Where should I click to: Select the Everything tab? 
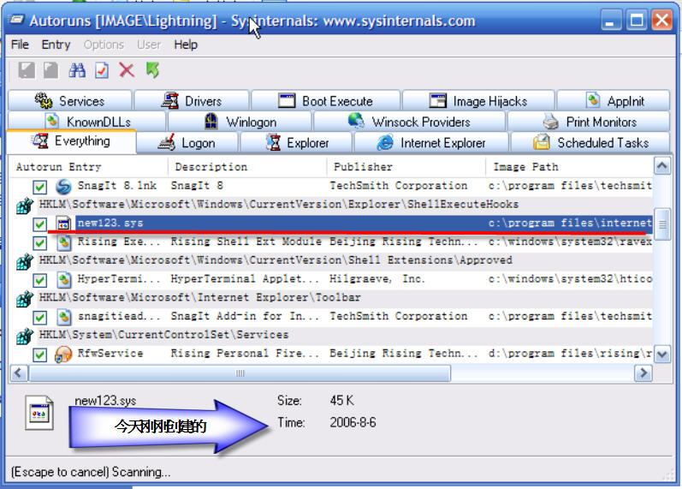click(71, 141)
